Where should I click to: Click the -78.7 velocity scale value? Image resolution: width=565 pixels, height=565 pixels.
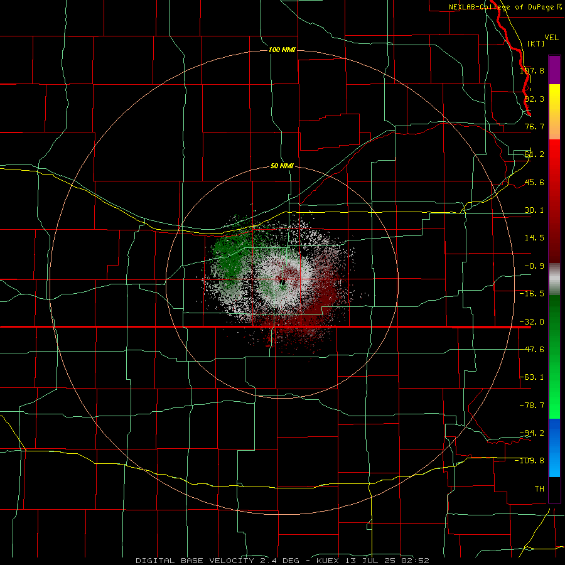(532, 406)
